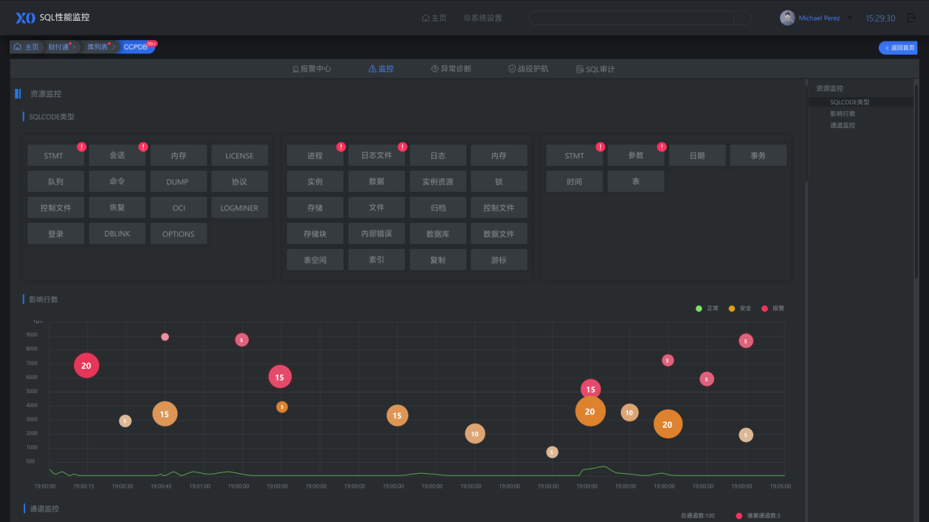Select the OPTIONS type button

pyautogui.click(x=178, y=233)
